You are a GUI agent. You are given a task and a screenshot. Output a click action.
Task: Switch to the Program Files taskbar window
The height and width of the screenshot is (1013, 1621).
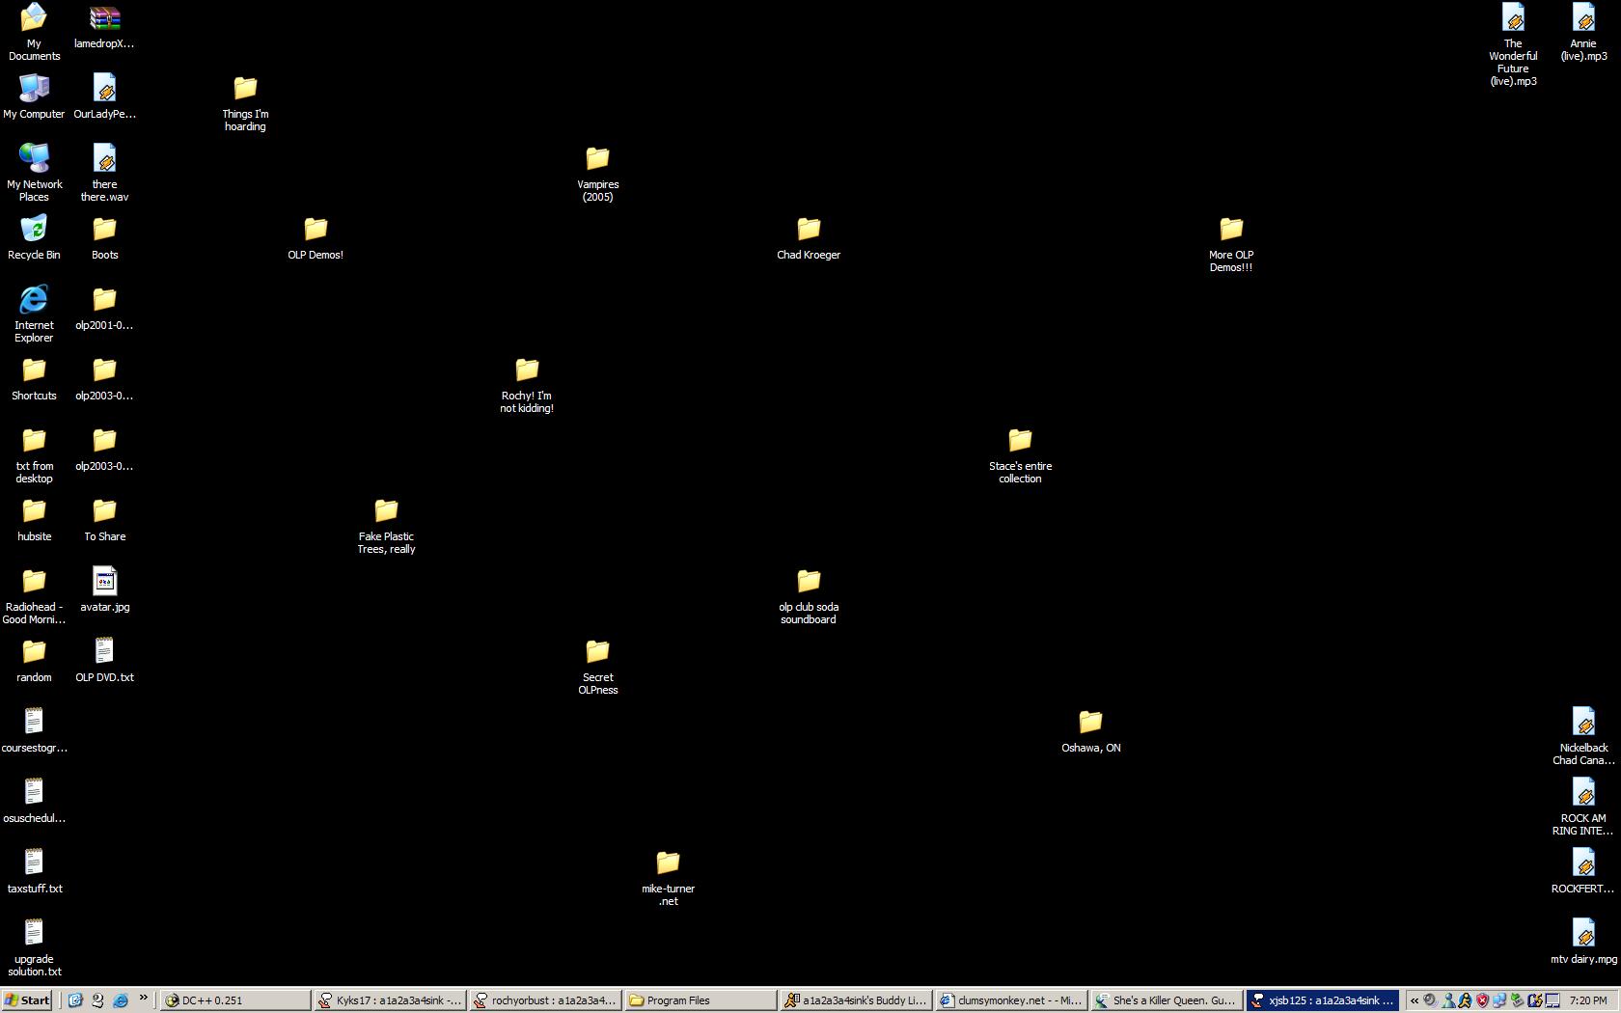pyautogui.click(x=700, y=1000)
